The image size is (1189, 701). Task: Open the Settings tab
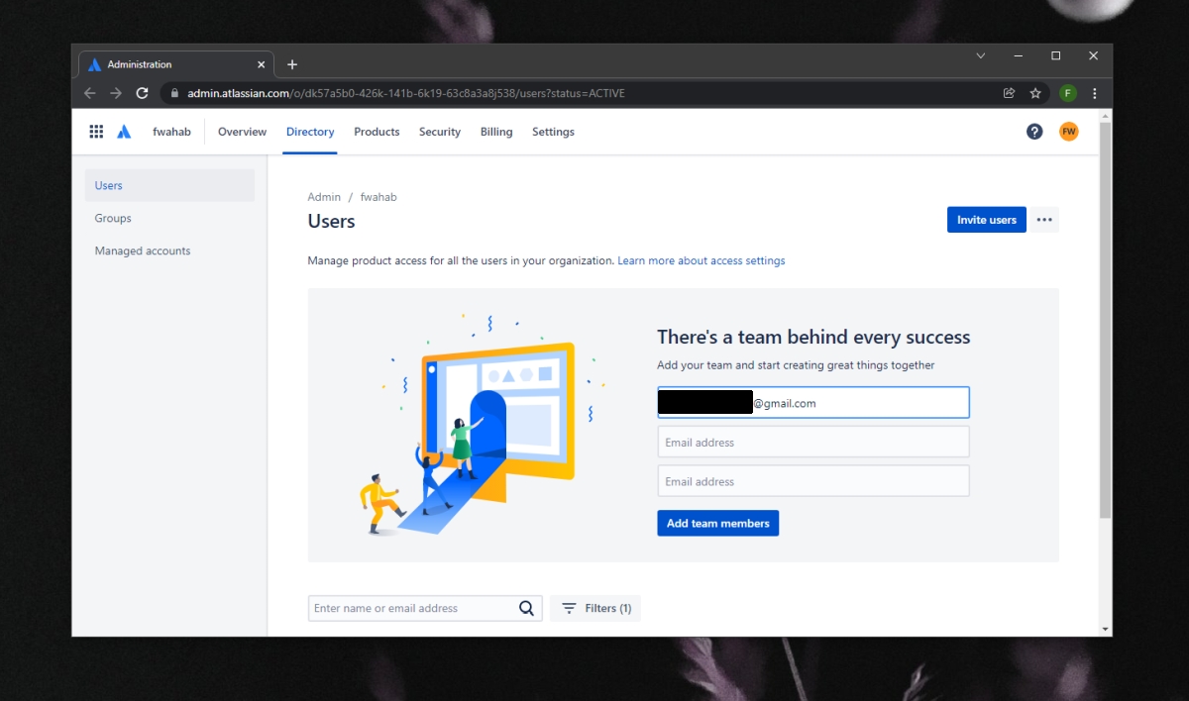tap(553, 132)
